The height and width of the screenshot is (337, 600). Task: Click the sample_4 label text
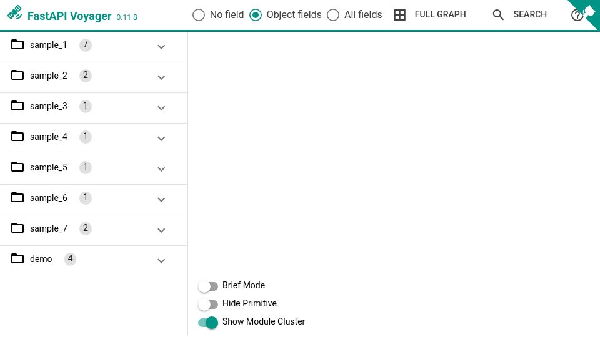pos(49,137)
